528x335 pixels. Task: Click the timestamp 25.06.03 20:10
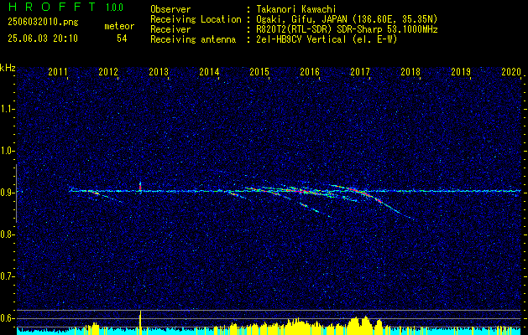[43, 39]
